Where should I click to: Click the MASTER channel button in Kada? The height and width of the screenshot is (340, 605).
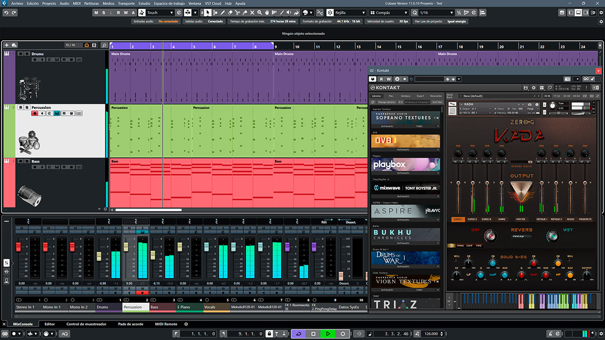[x=521, y=219]
